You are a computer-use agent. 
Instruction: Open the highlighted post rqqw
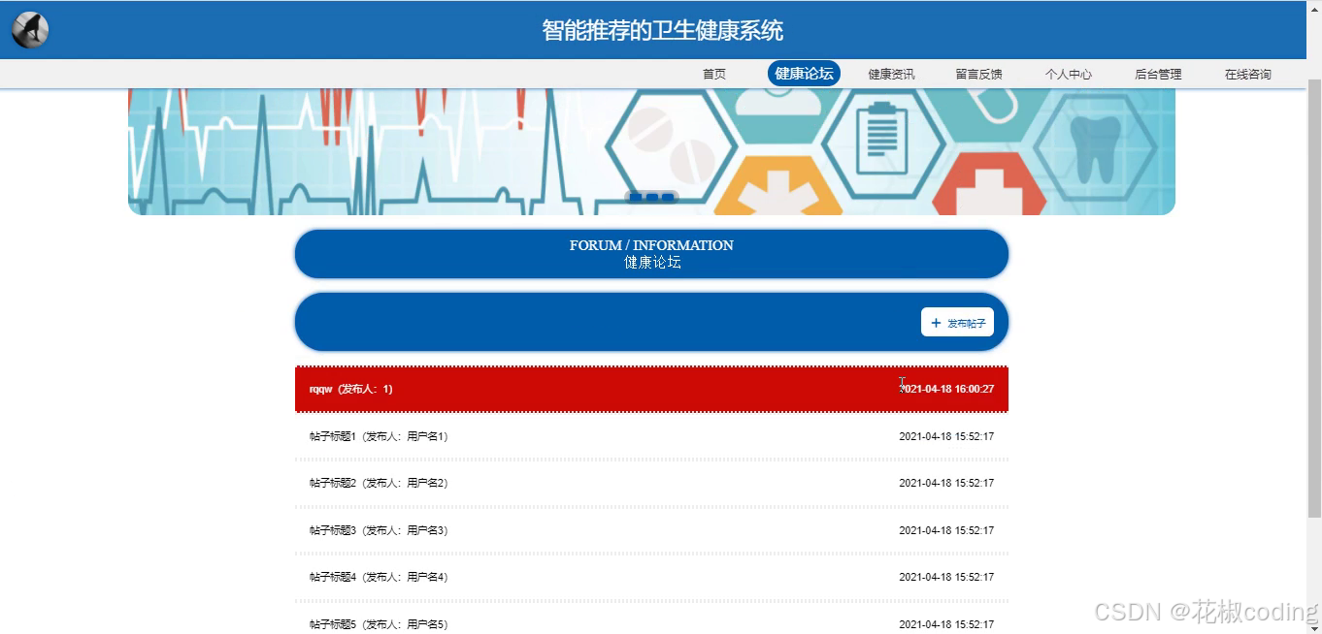651,388
